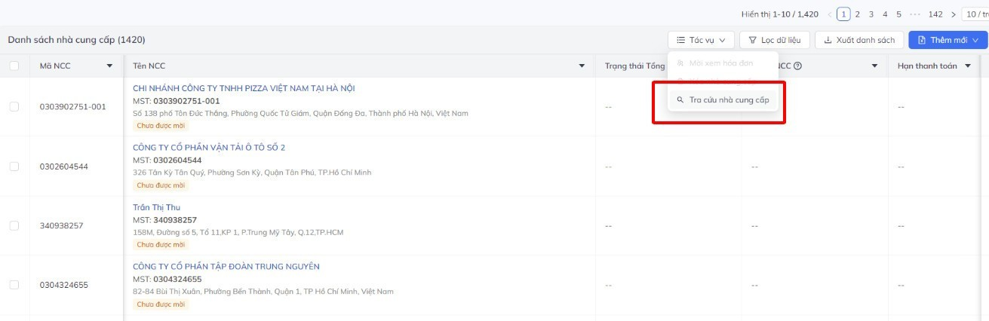The height and width of the screenshot is (321, 989).
Task: Click the document icon in Thêm mới button
Action: point(921,40)
